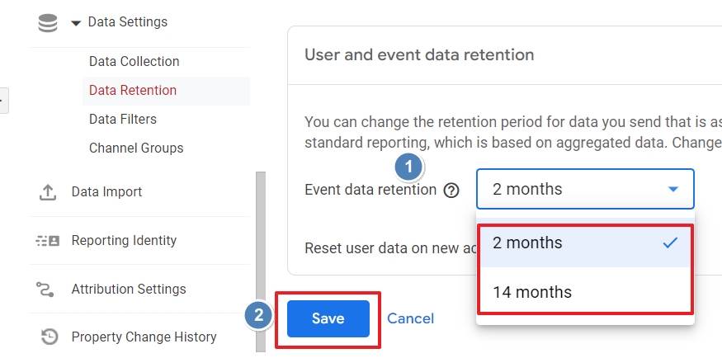This screenshot has width=722, height=358.
Task: Click the dropdown arrow beside 2 months
Action: pyautogui.click(x=673, y=190)
